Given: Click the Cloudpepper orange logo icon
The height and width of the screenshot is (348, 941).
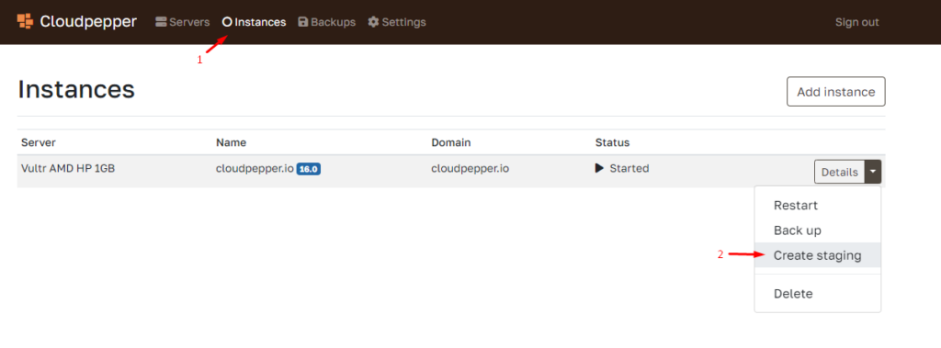Looking at the screenshot, I should (x=25, y=22).
